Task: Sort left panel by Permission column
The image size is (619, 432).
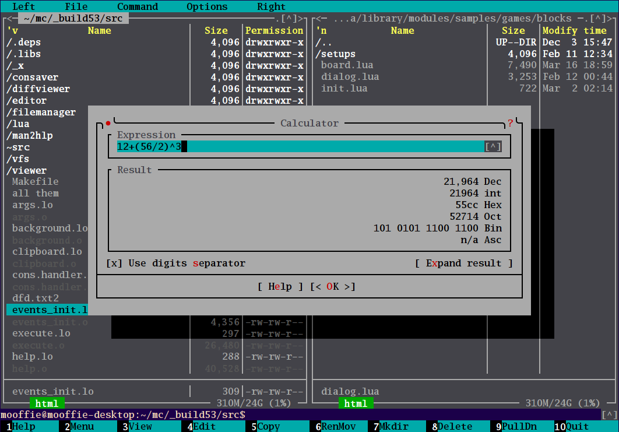Action: click(275, 31)
